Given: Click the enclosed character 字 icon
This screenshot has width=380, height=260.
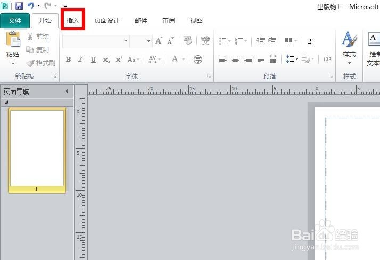Looking at the screenshot, I should (x=198, y=60).
